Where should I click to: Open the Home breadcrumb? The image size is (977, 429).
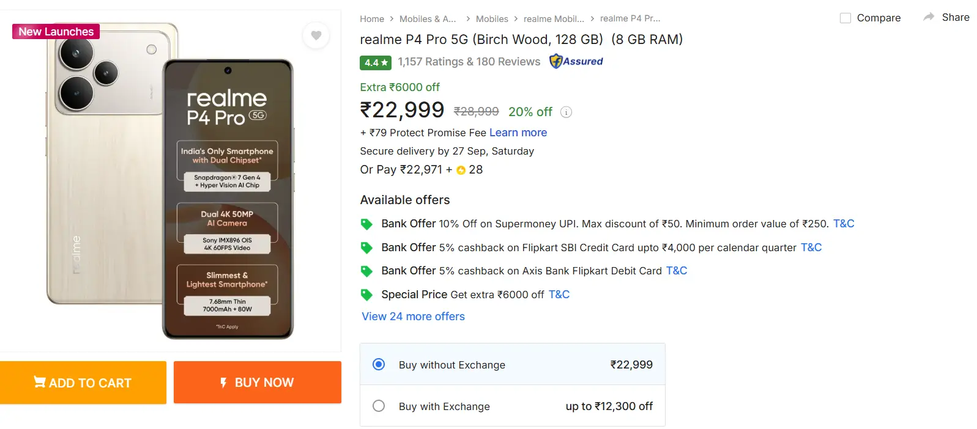click(x=372, y=19)
